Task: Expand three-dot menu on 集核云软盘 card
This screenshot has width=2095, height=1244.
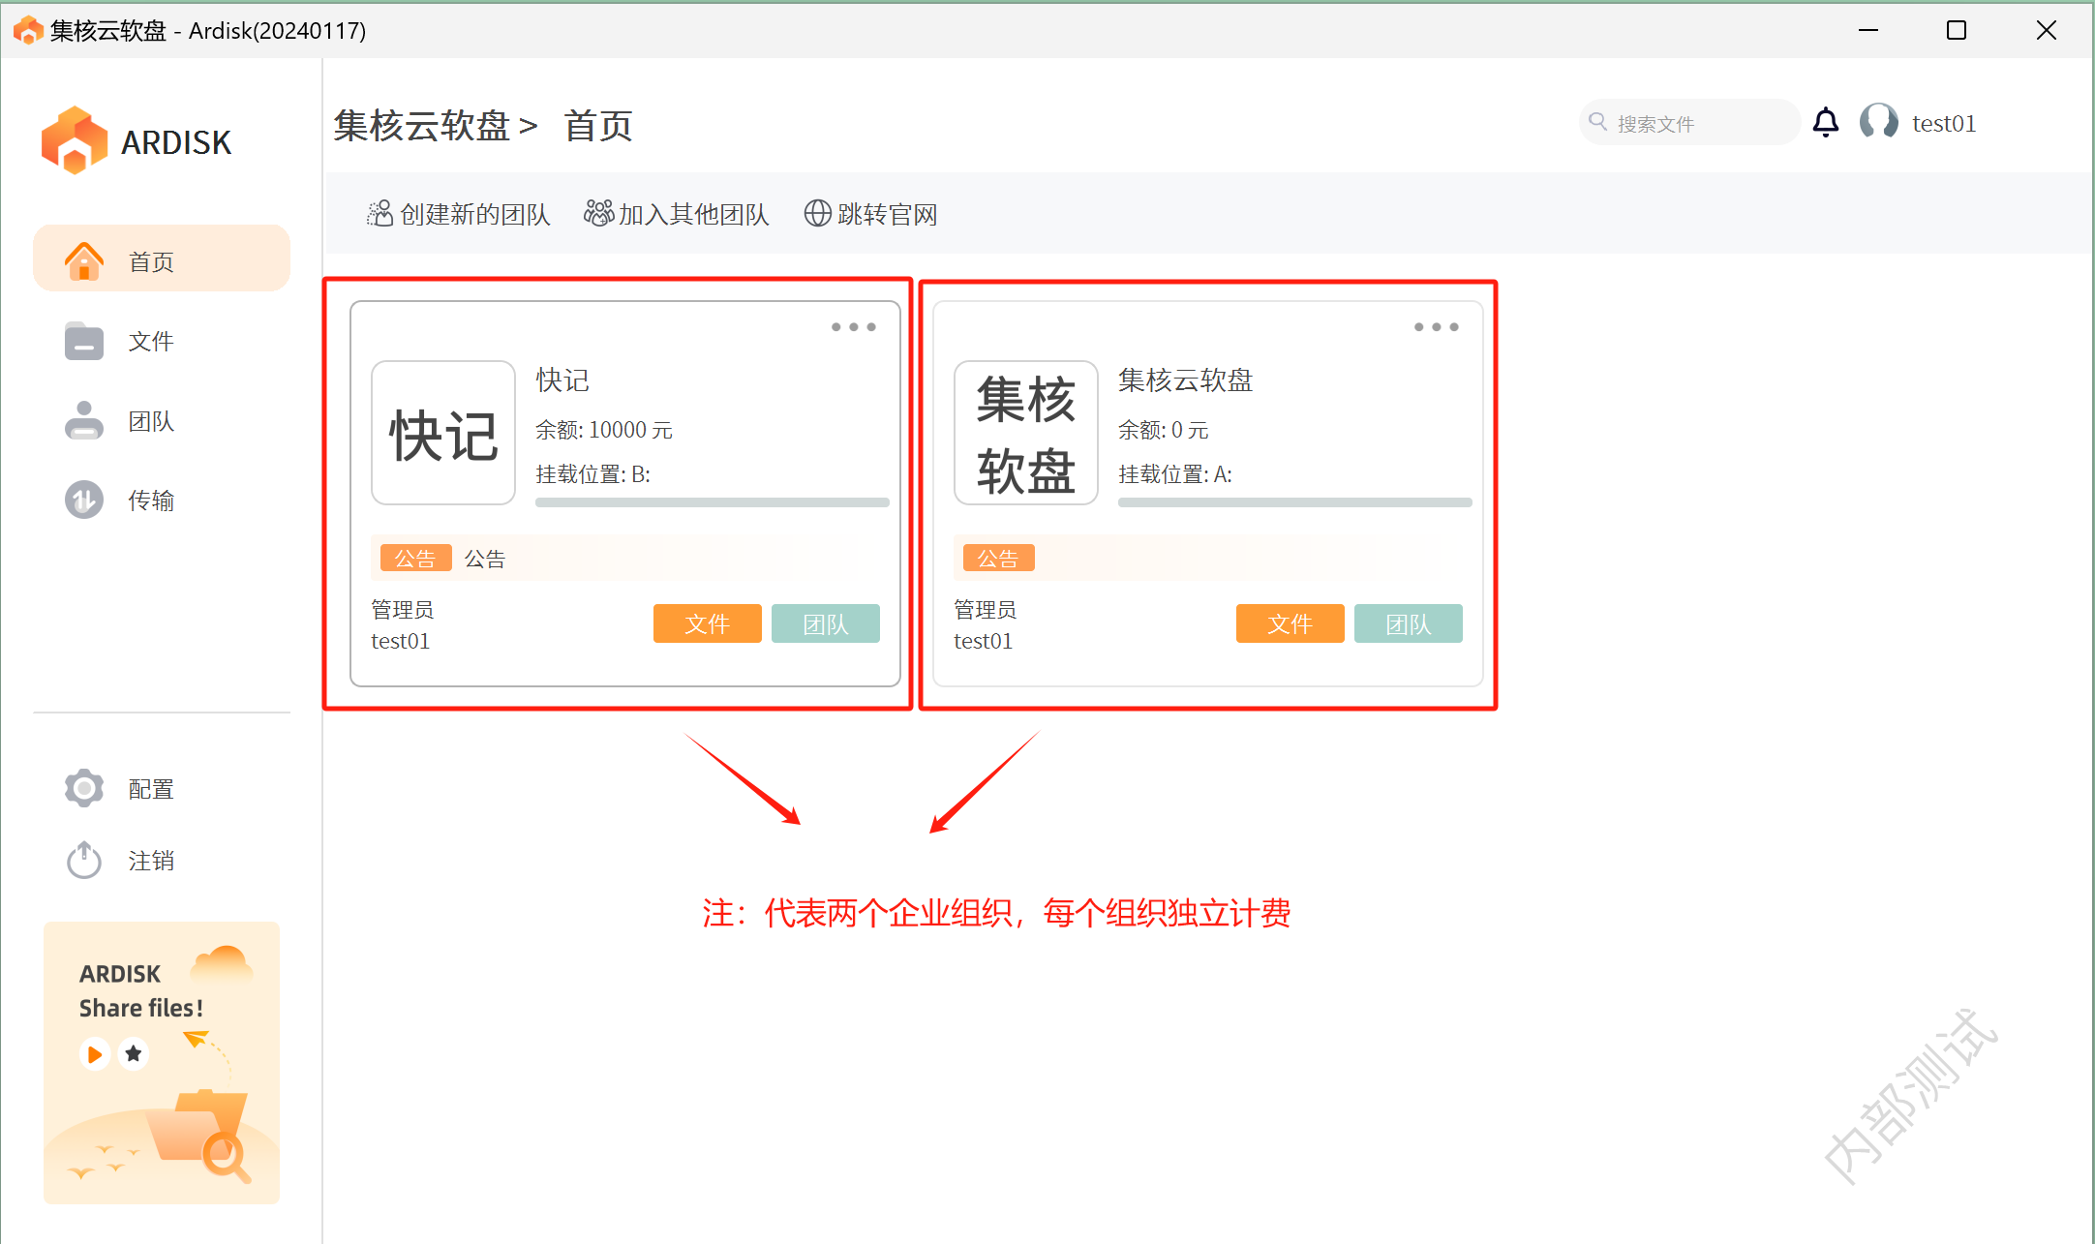Action: pyautogui.click(x=1436, y=327)
